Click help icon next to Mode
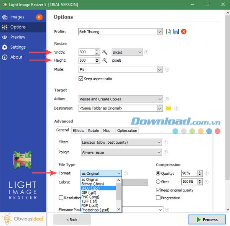 [x=167, y=69]
